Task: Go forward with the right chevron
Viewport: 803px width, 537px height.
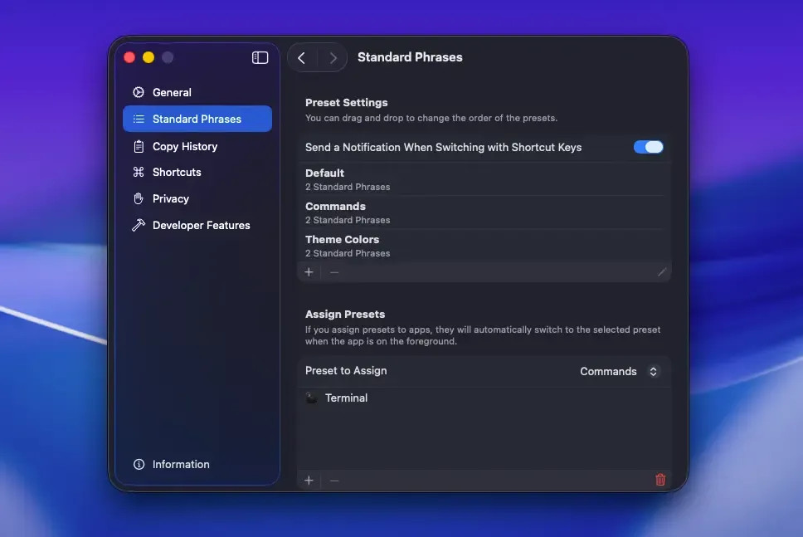Action: pos(333,58)
